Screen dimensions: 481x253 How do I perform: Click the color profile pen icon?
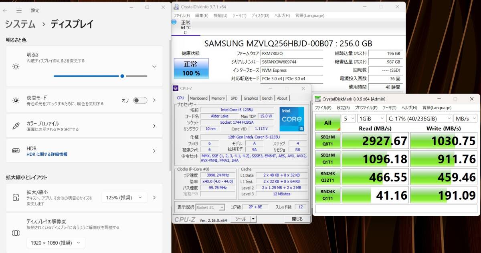click(x=16, y=126)
